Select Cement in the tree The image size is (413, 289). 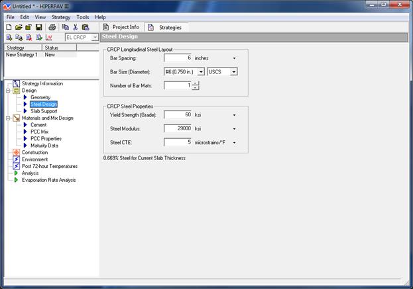[x=38, y=125]
